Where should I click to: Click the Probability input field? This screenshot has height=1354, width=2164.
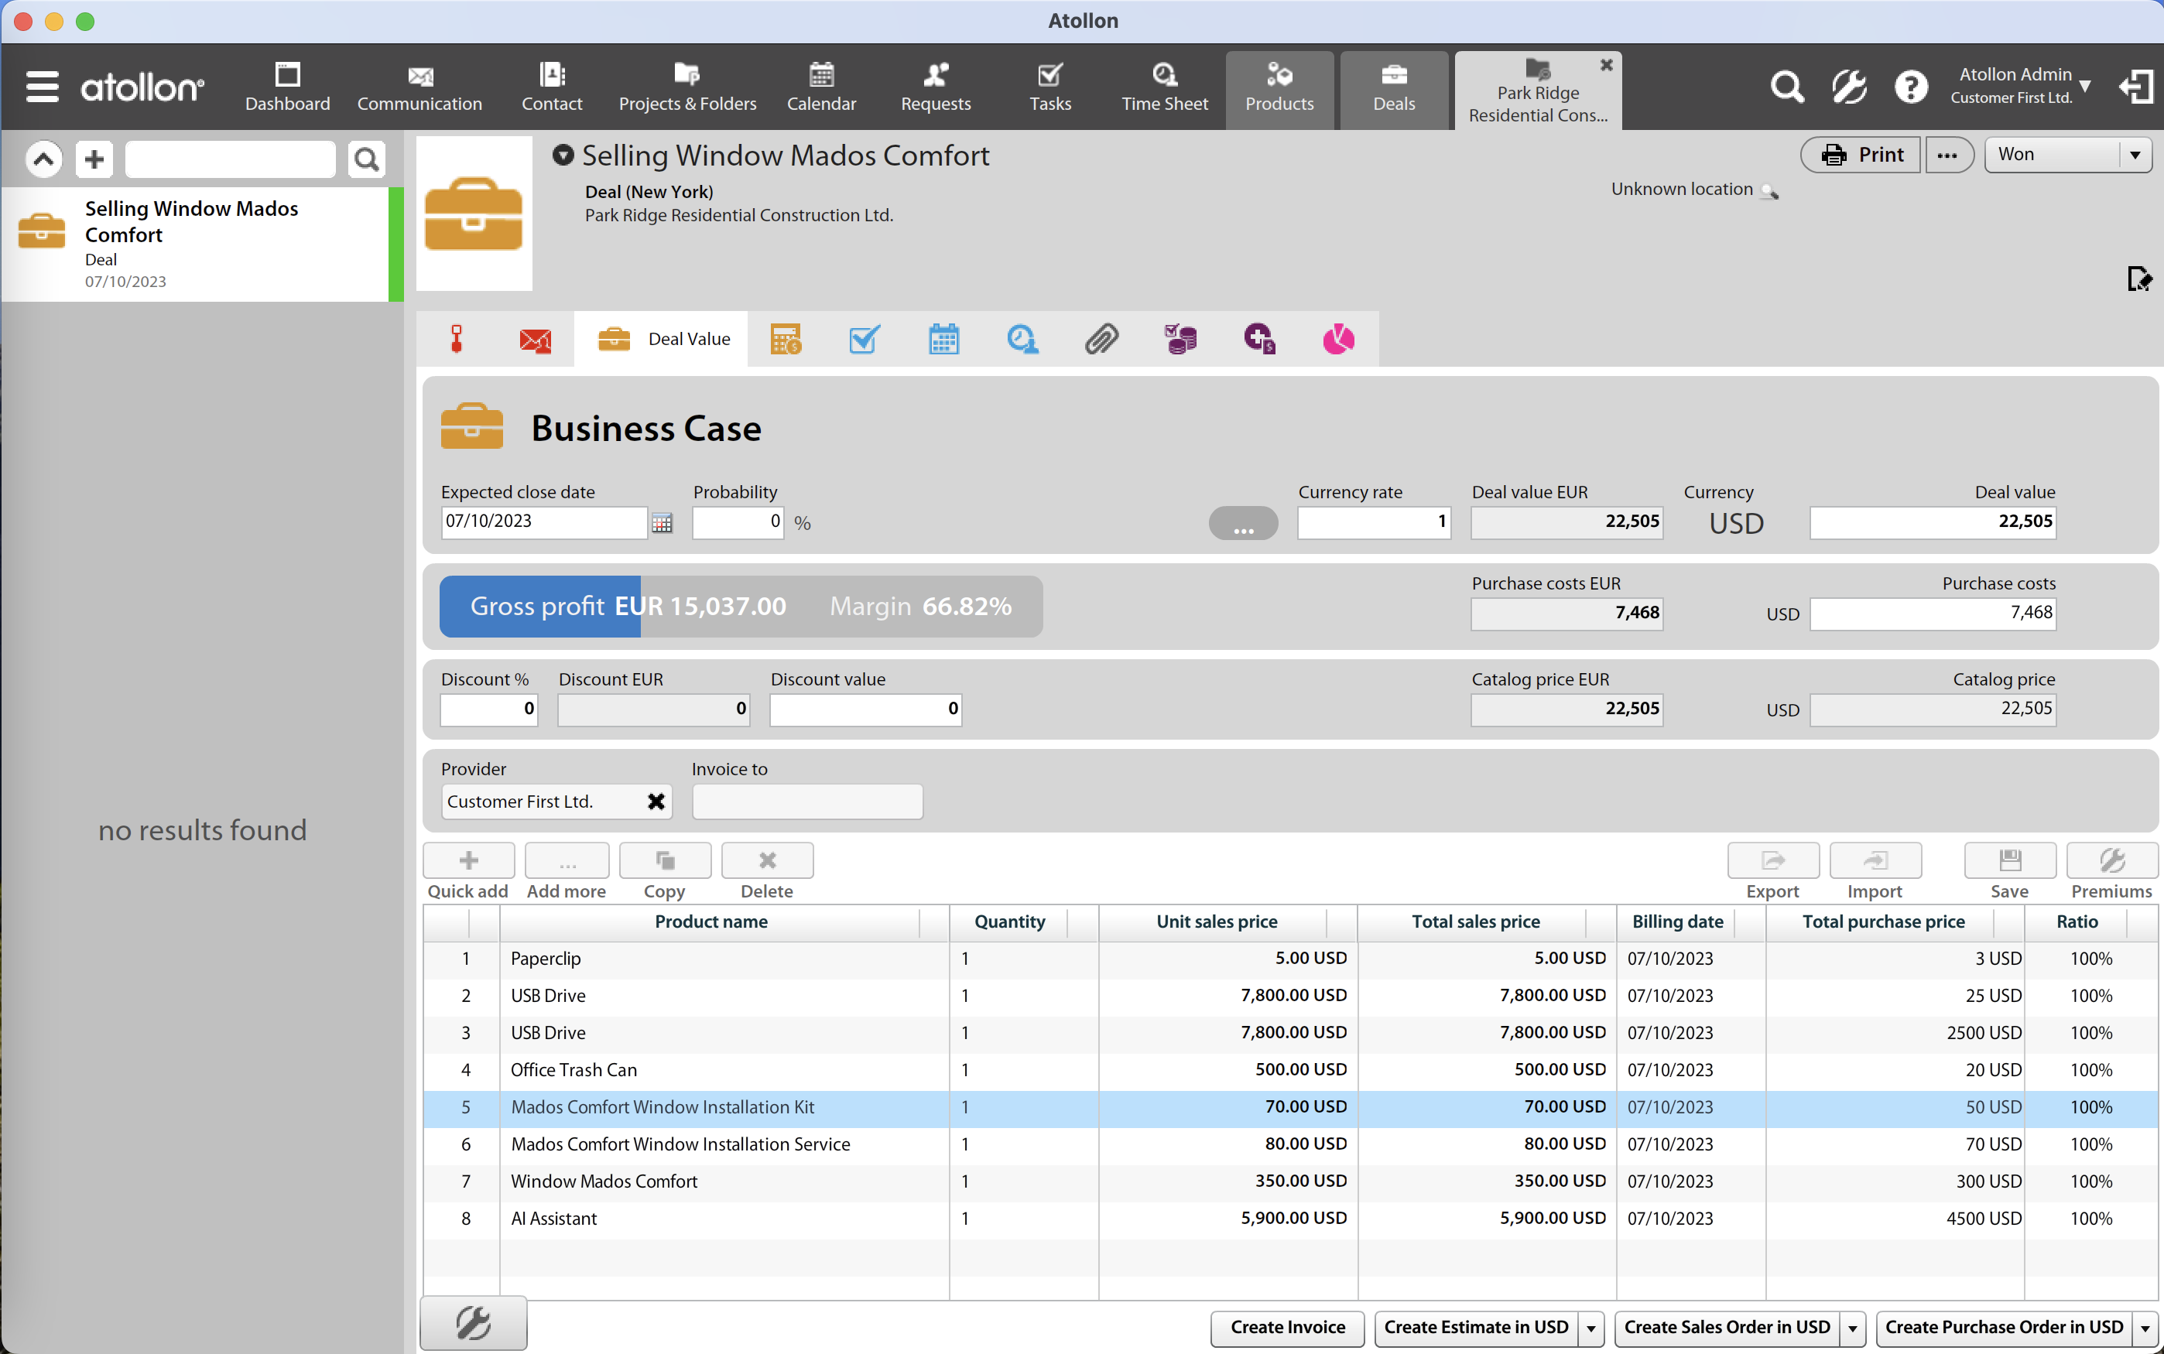(x=737, y=522)
